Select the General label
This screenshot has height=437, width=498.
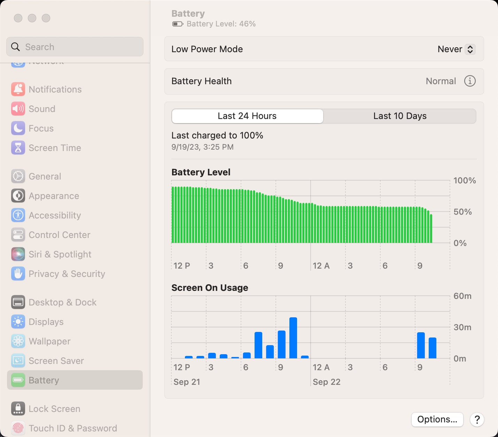(45, 176)
